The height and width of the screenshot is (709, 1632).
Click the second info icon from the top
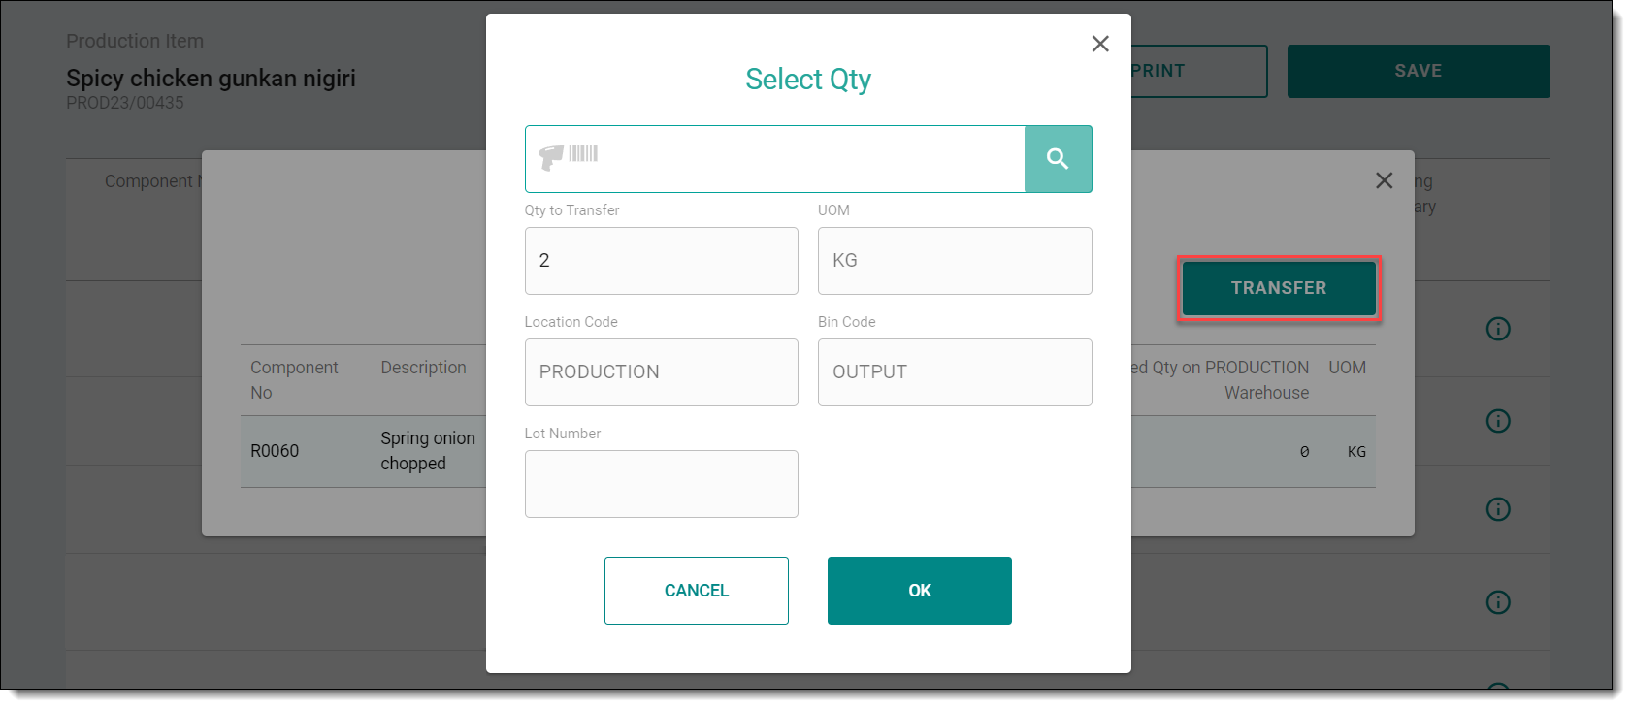click(x=1498, y=421)
